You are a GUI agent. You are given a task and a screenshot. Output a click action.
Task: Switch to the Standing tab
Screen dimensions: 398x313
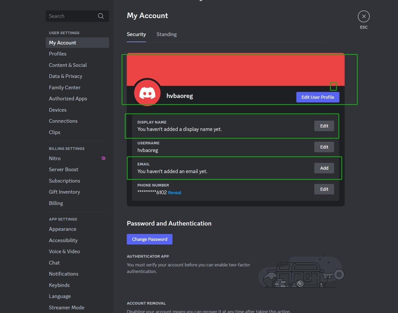pos(167,34)
